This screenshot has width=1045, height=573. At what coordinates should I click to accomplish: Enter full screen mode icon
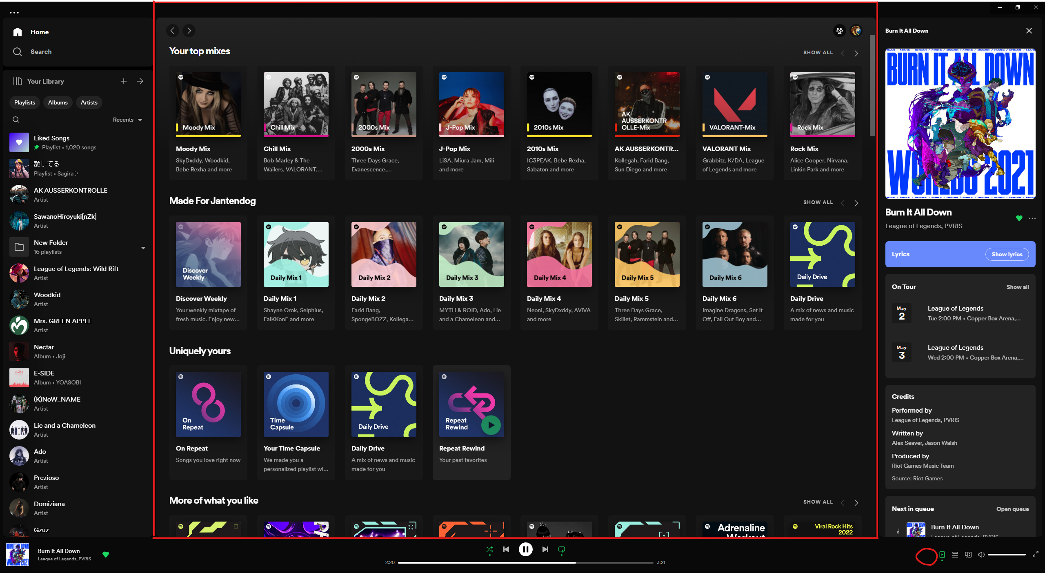tap(1035, 554)
